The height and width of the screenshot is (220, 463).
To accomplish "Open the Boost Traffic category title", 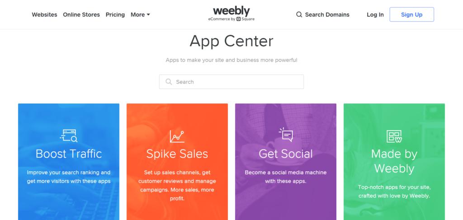I will (x=69, y=154).
